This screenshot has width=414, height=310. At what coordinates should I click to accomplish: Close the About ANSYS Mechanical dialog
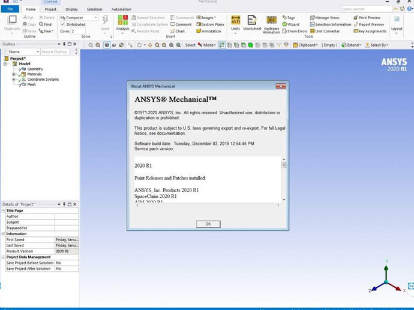click(281, 86)
